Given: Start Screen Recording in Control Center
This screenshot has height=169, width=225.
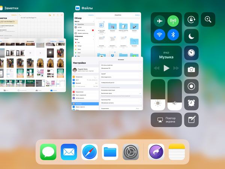Looking at the screenshot, I should (191, 86).
